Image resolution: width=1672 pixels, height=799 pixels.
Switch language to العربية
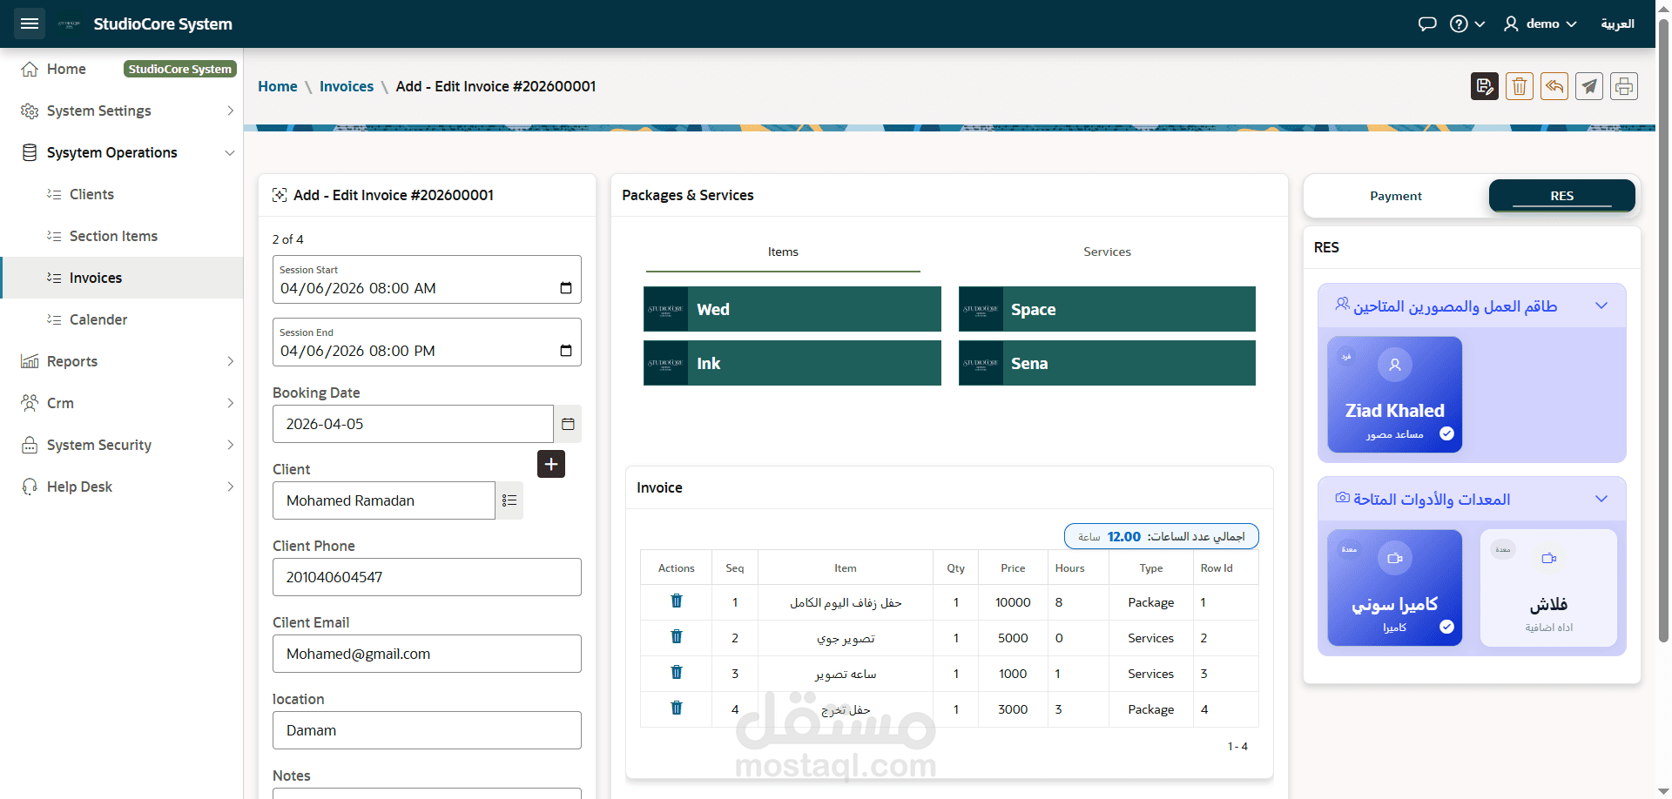1617,23
